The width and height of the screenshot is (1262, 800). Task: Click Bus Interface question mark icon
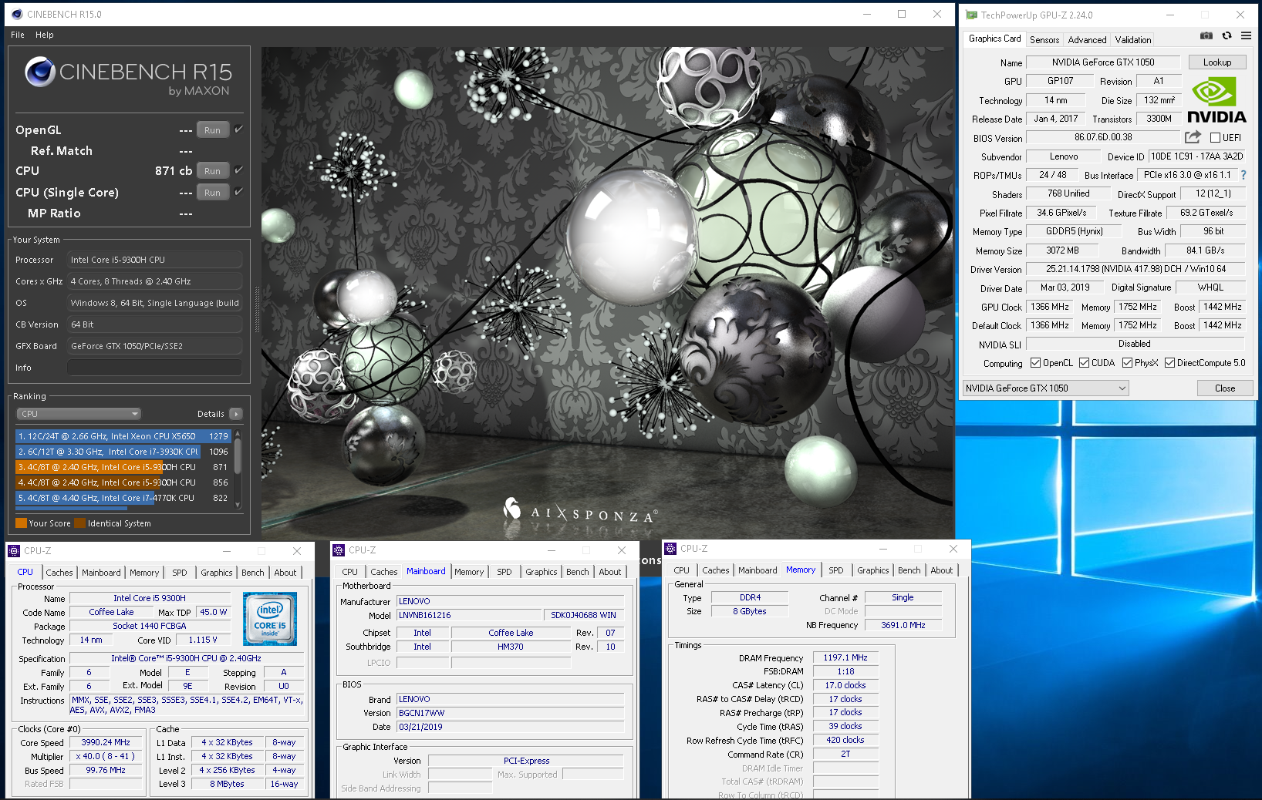1243,175
